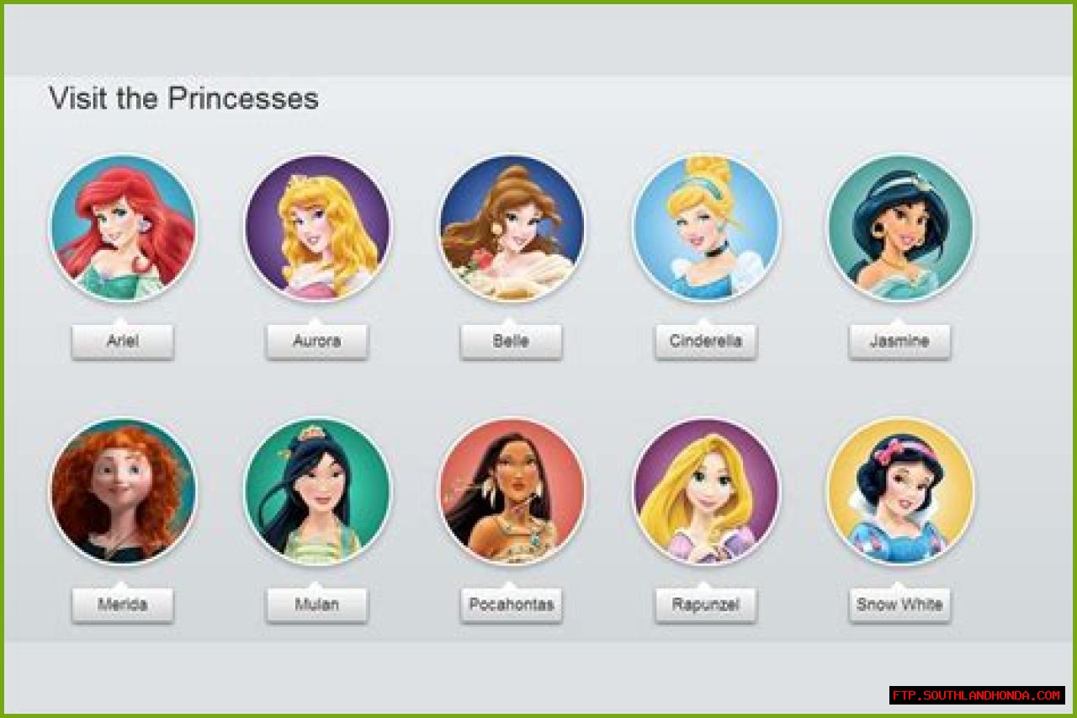
Task: Select Merida's circular portrait
Action: tap(123, 492)
